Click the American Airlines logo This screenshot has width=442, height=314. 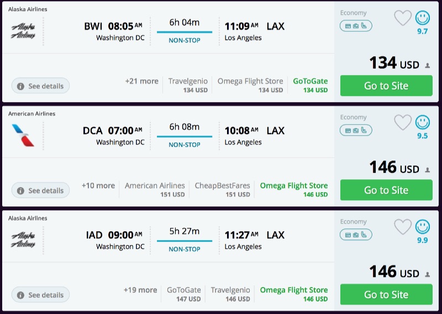point(23,135)
